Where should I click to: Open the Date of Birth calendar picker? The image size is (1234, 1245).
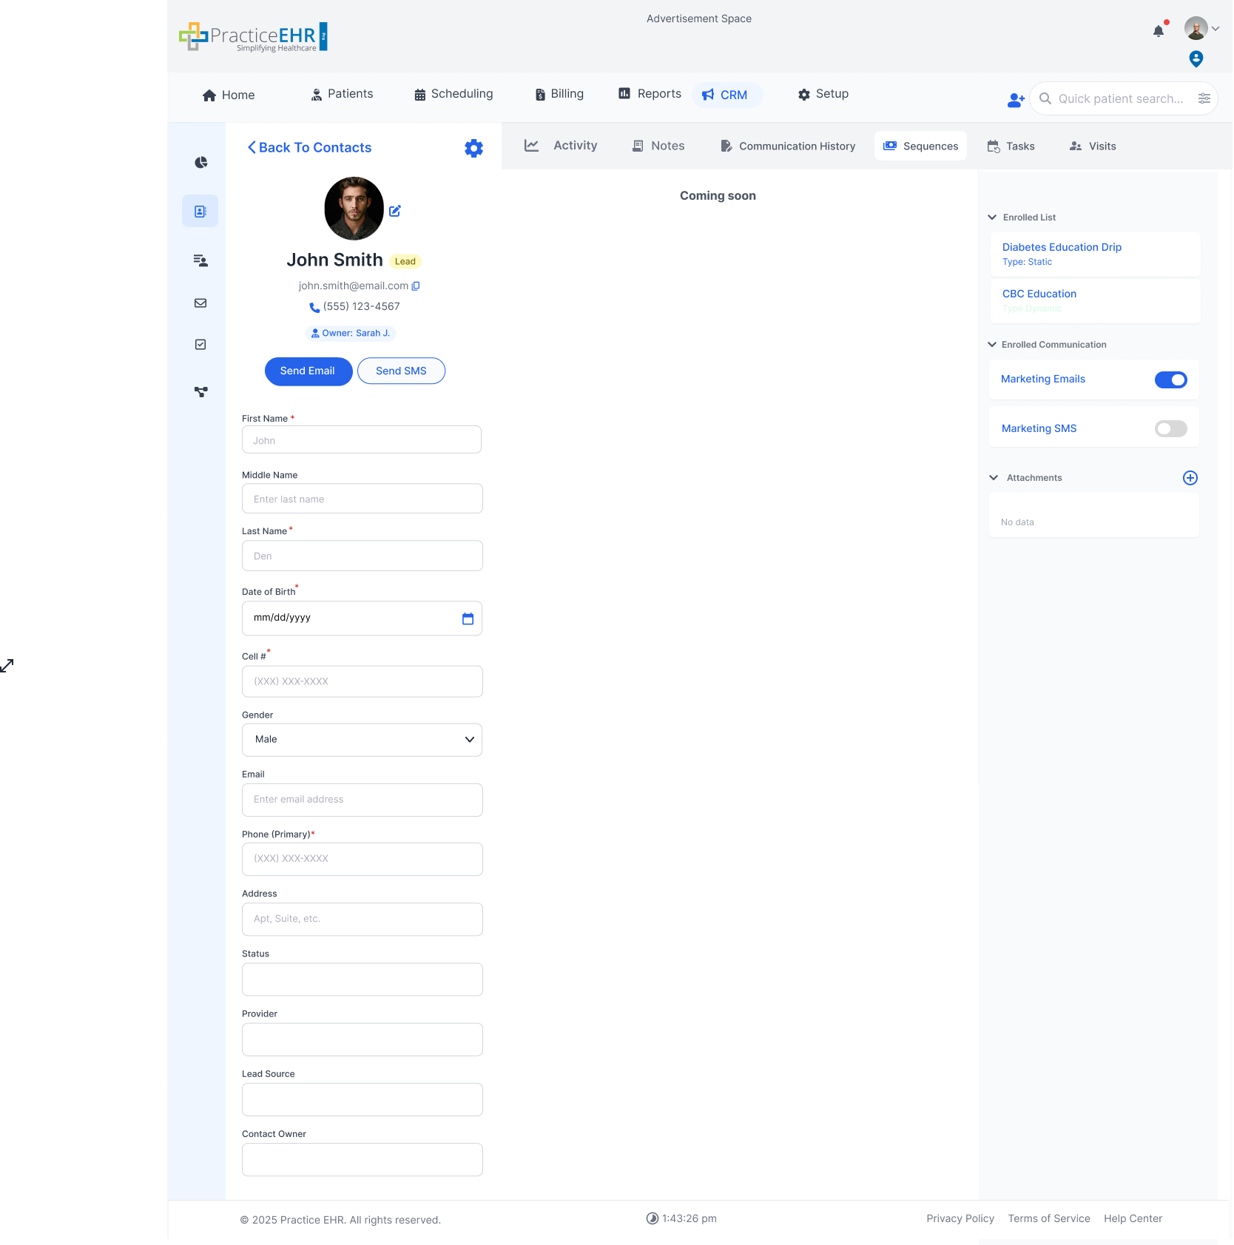(x=468, y=618)
